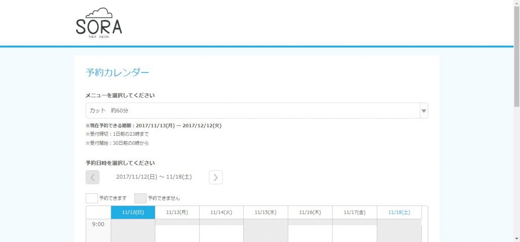The image size is (520, 242).
Task: Click the 受付開始 notice line
Action: [x=117, y=143]
